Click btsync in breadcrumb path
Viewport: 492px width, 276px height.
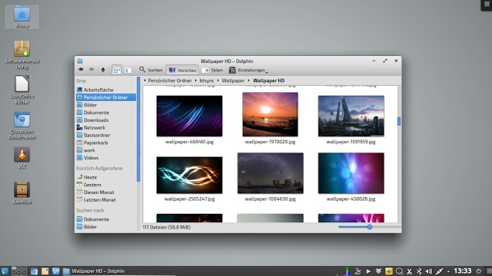(x=207, y=80)
